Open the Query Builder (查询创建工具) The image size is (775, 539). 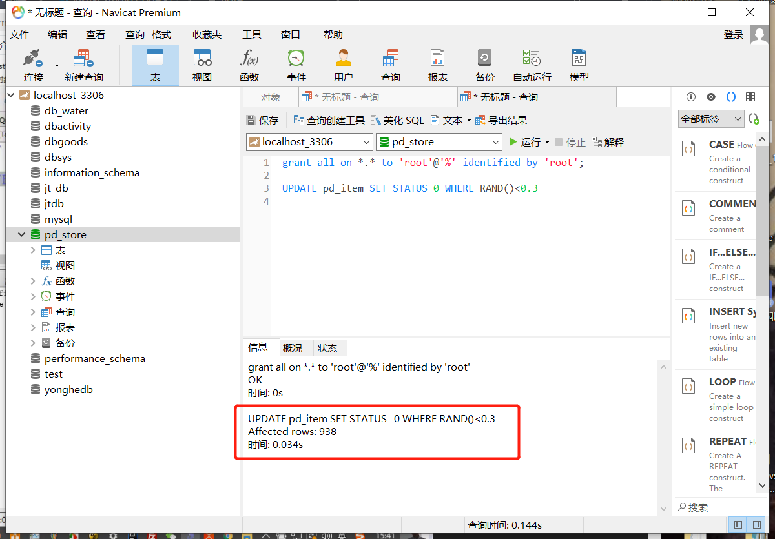click(x=329, y=120)
